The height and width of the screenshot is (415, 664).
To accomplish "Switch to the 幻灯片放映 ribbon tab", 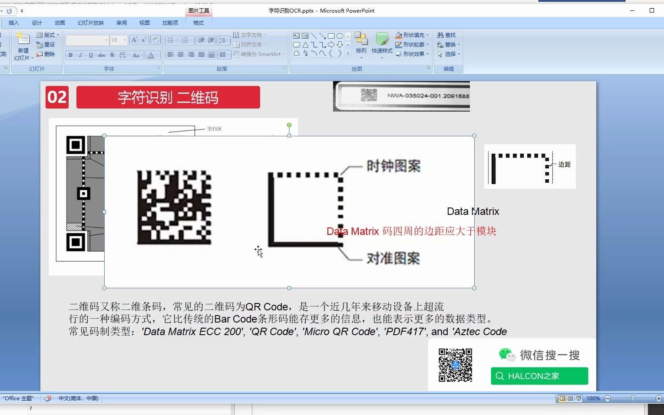I will [91, 23].
